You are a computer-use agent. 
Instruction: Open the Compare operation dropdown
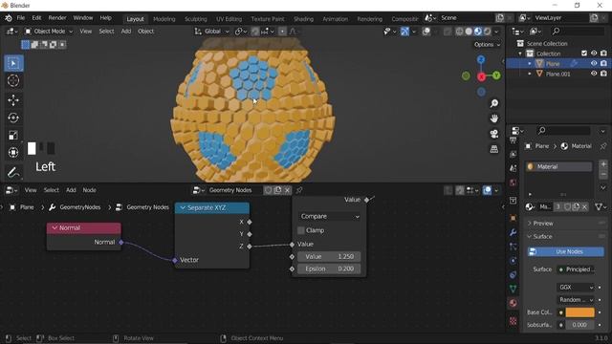[x=329, y=217]
